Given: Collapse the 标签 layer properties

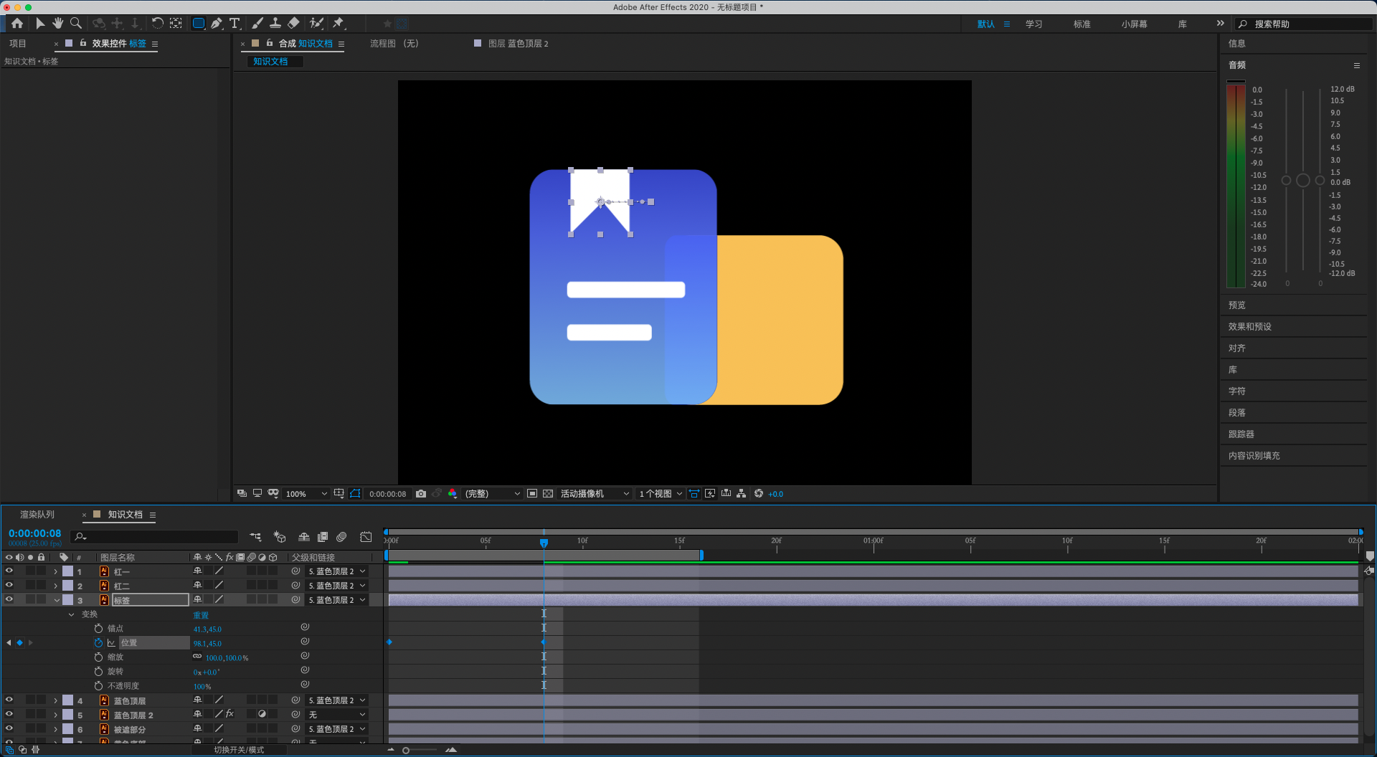Looking at the screenshot, I should [x=57, y=601].
